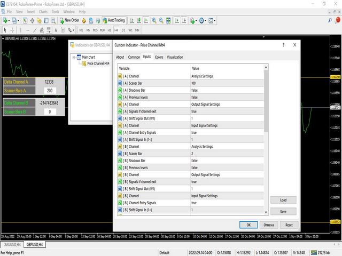Collapse the Main chart tree node
The height and width of the screenshot is (256, 342).
click(x=74, y=57)
